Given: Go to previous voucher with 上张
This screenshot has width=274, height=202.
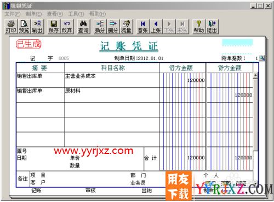Looking at the screenshot, I should 156,27.
